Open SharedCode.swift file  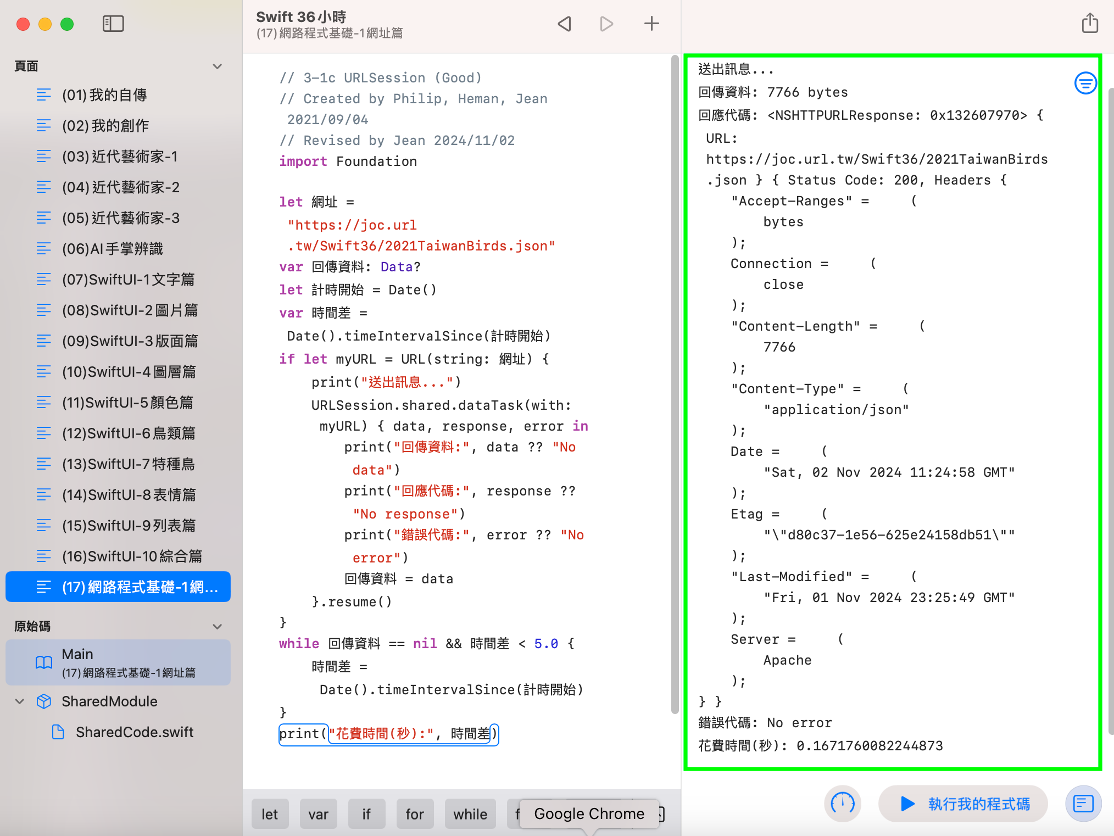[134, 732]
